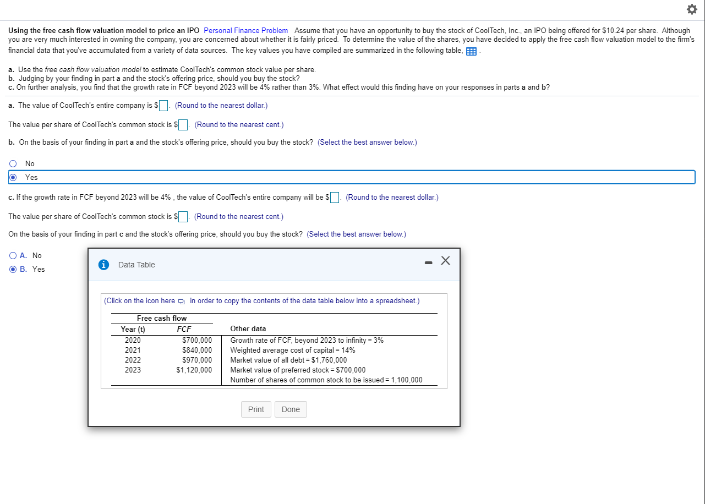Minimize the Data Table dialog
This screenshot has width=705, height=504.
pos(428,262)
